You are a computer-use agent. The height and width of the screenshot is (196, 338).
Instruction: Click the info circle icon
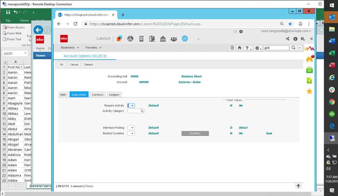click(295, 39)
